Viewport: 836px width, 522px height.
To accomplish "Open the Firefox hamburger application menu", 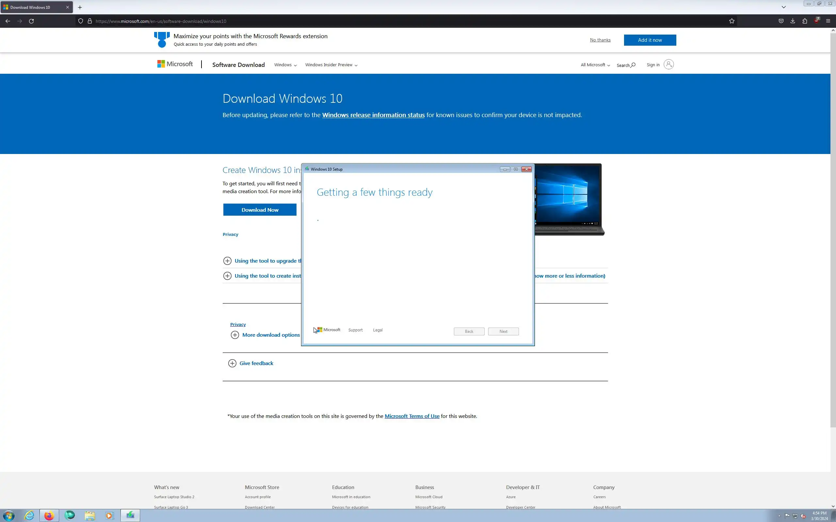I will pyautogui.click(x=828, y=21).
